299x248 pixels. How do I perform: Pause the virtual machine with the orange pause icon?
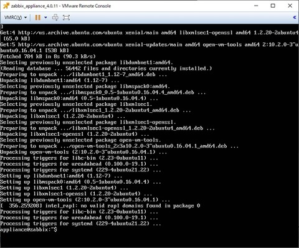(x=38, y=17)
